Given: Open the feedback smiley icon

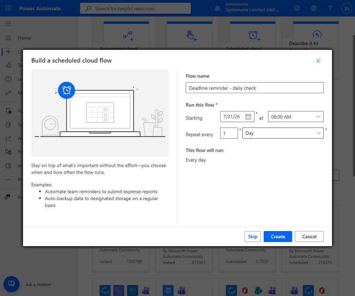Looking at the screenshot, I should click(x=297, y=8).
